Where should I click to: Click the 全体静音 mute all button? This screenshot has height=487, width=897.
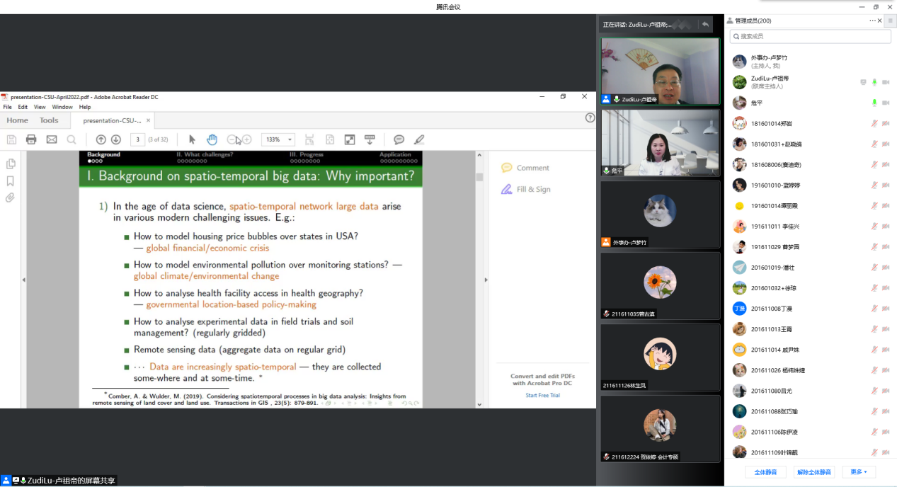pyautogui.click(x=765, y=471)
